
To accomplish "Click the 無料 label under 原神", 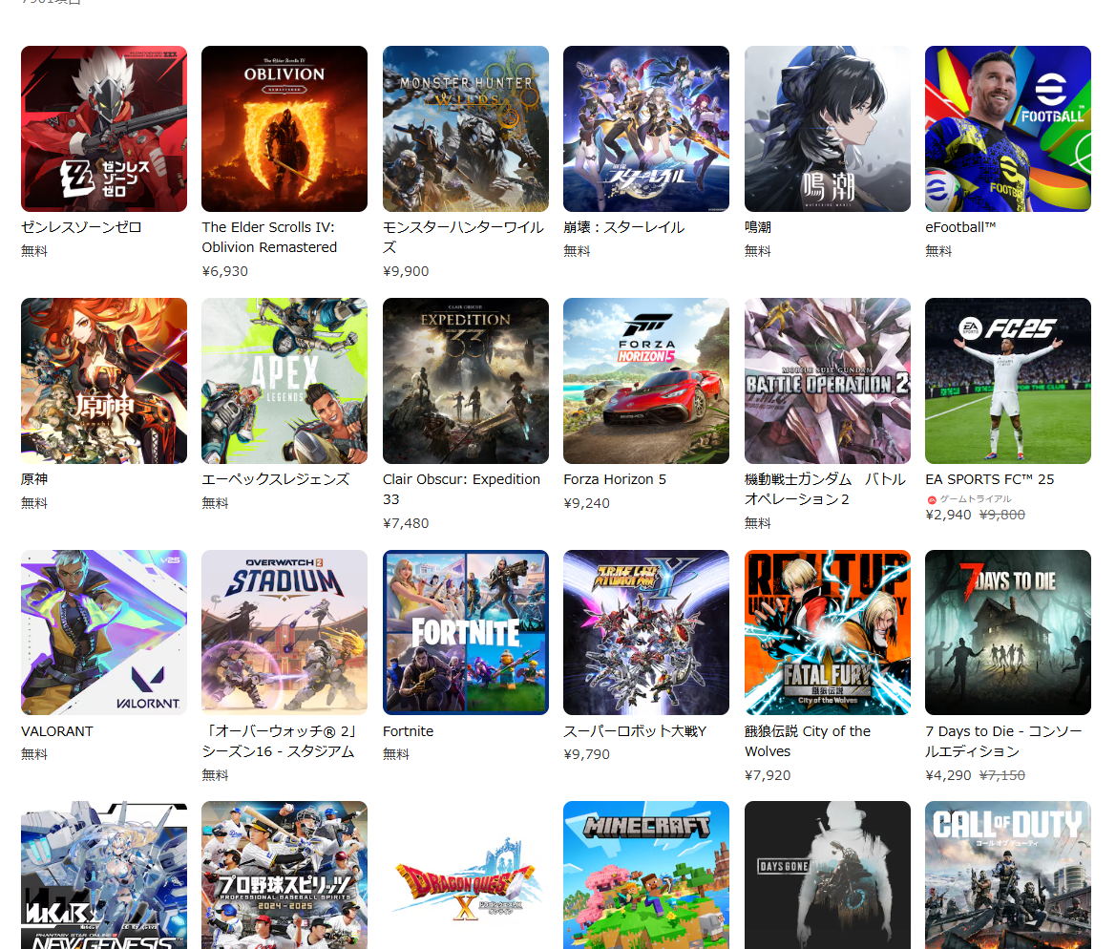I will point(34,503).
